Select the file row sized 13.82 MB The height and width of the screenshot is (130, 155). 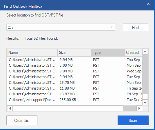pos(75,94)
